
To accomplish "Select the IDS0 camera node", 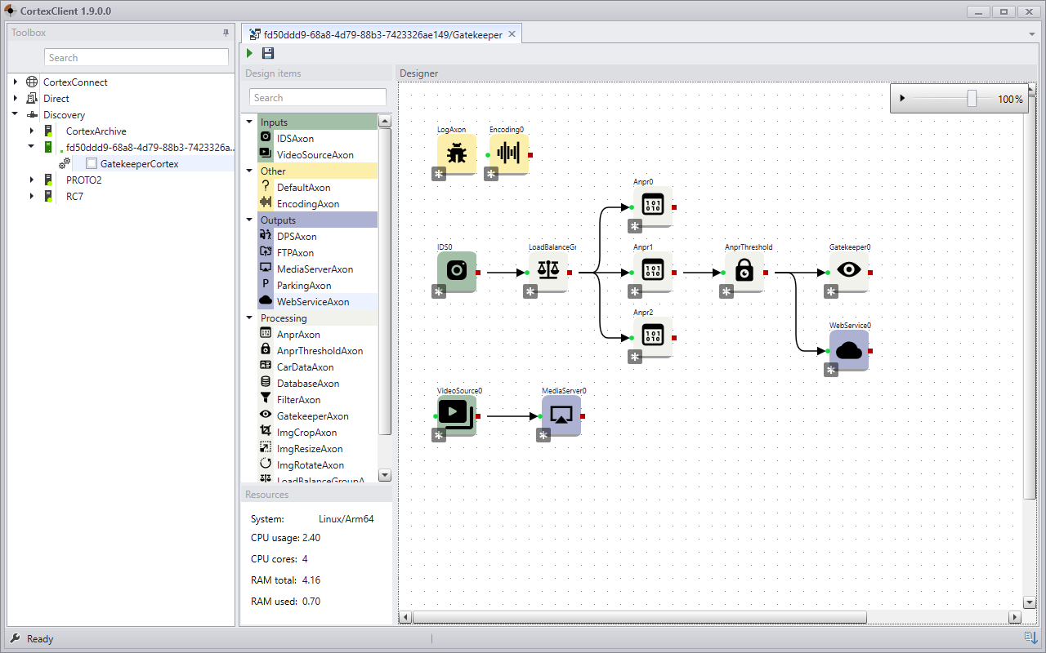I will [x=456, y=271].
